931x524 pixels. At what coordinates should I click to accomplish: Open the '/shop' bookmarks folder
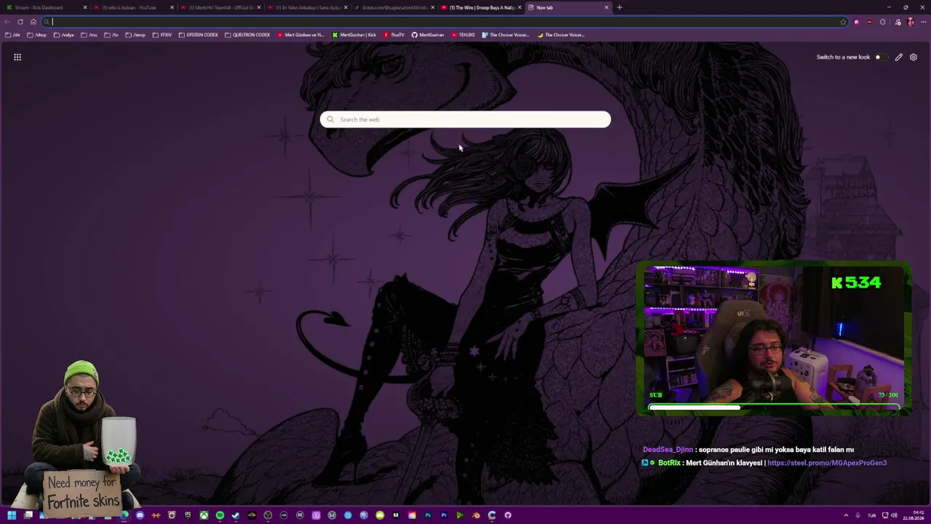point(37,35)
